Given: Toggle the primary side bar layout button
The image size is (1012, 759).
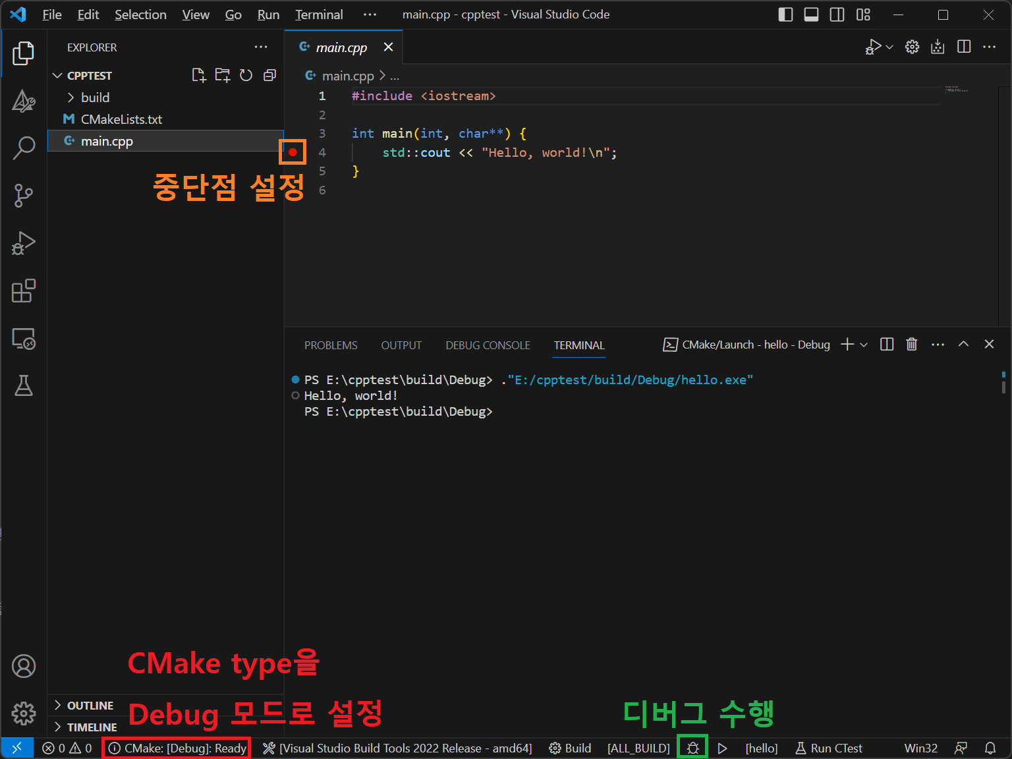Looking at the screenshot, I should pyautogui.click(x=785, y=14).
